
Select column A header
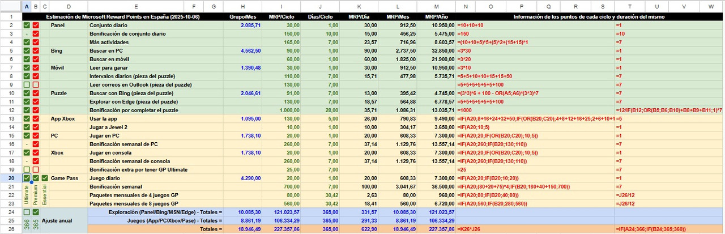pos(27,6)
